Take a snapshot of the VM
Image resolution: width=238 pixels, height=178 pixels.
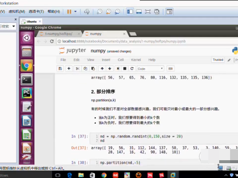click(100, 12)
